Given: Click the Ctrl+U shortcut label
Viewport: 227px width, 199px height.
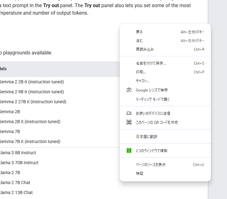Looking at the screenshot, I should coord(198,165).
